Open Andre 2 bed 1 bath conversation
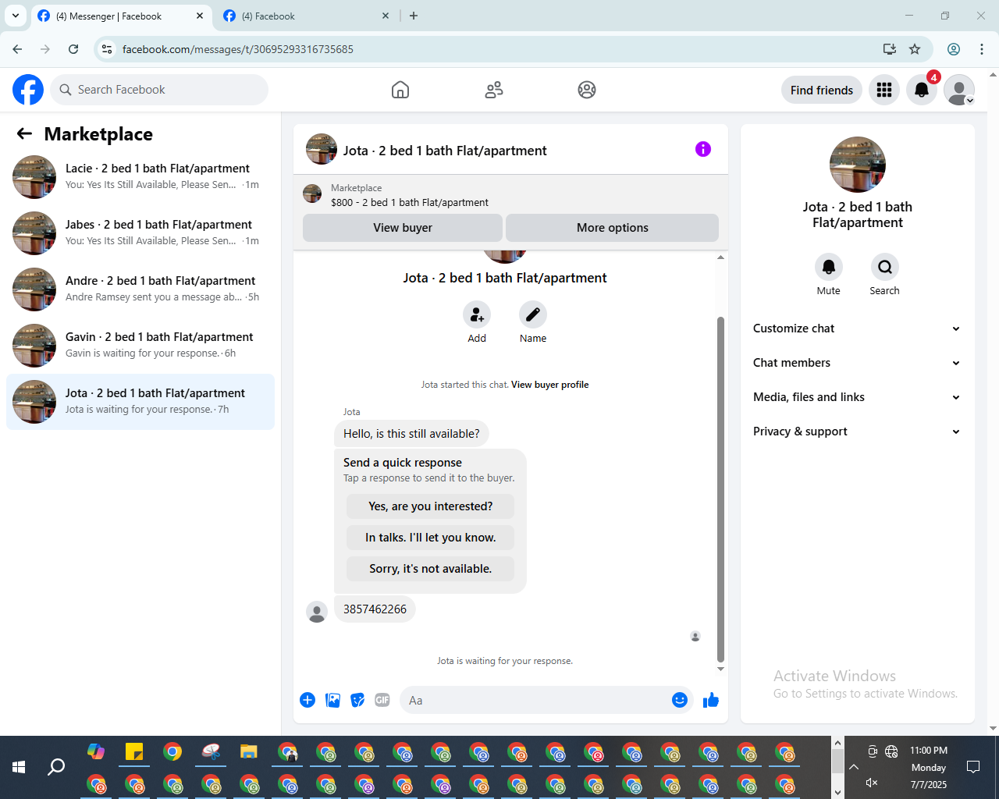Image resolution: width=999 pixels, height=799 pixels. [x=140, y=289]
